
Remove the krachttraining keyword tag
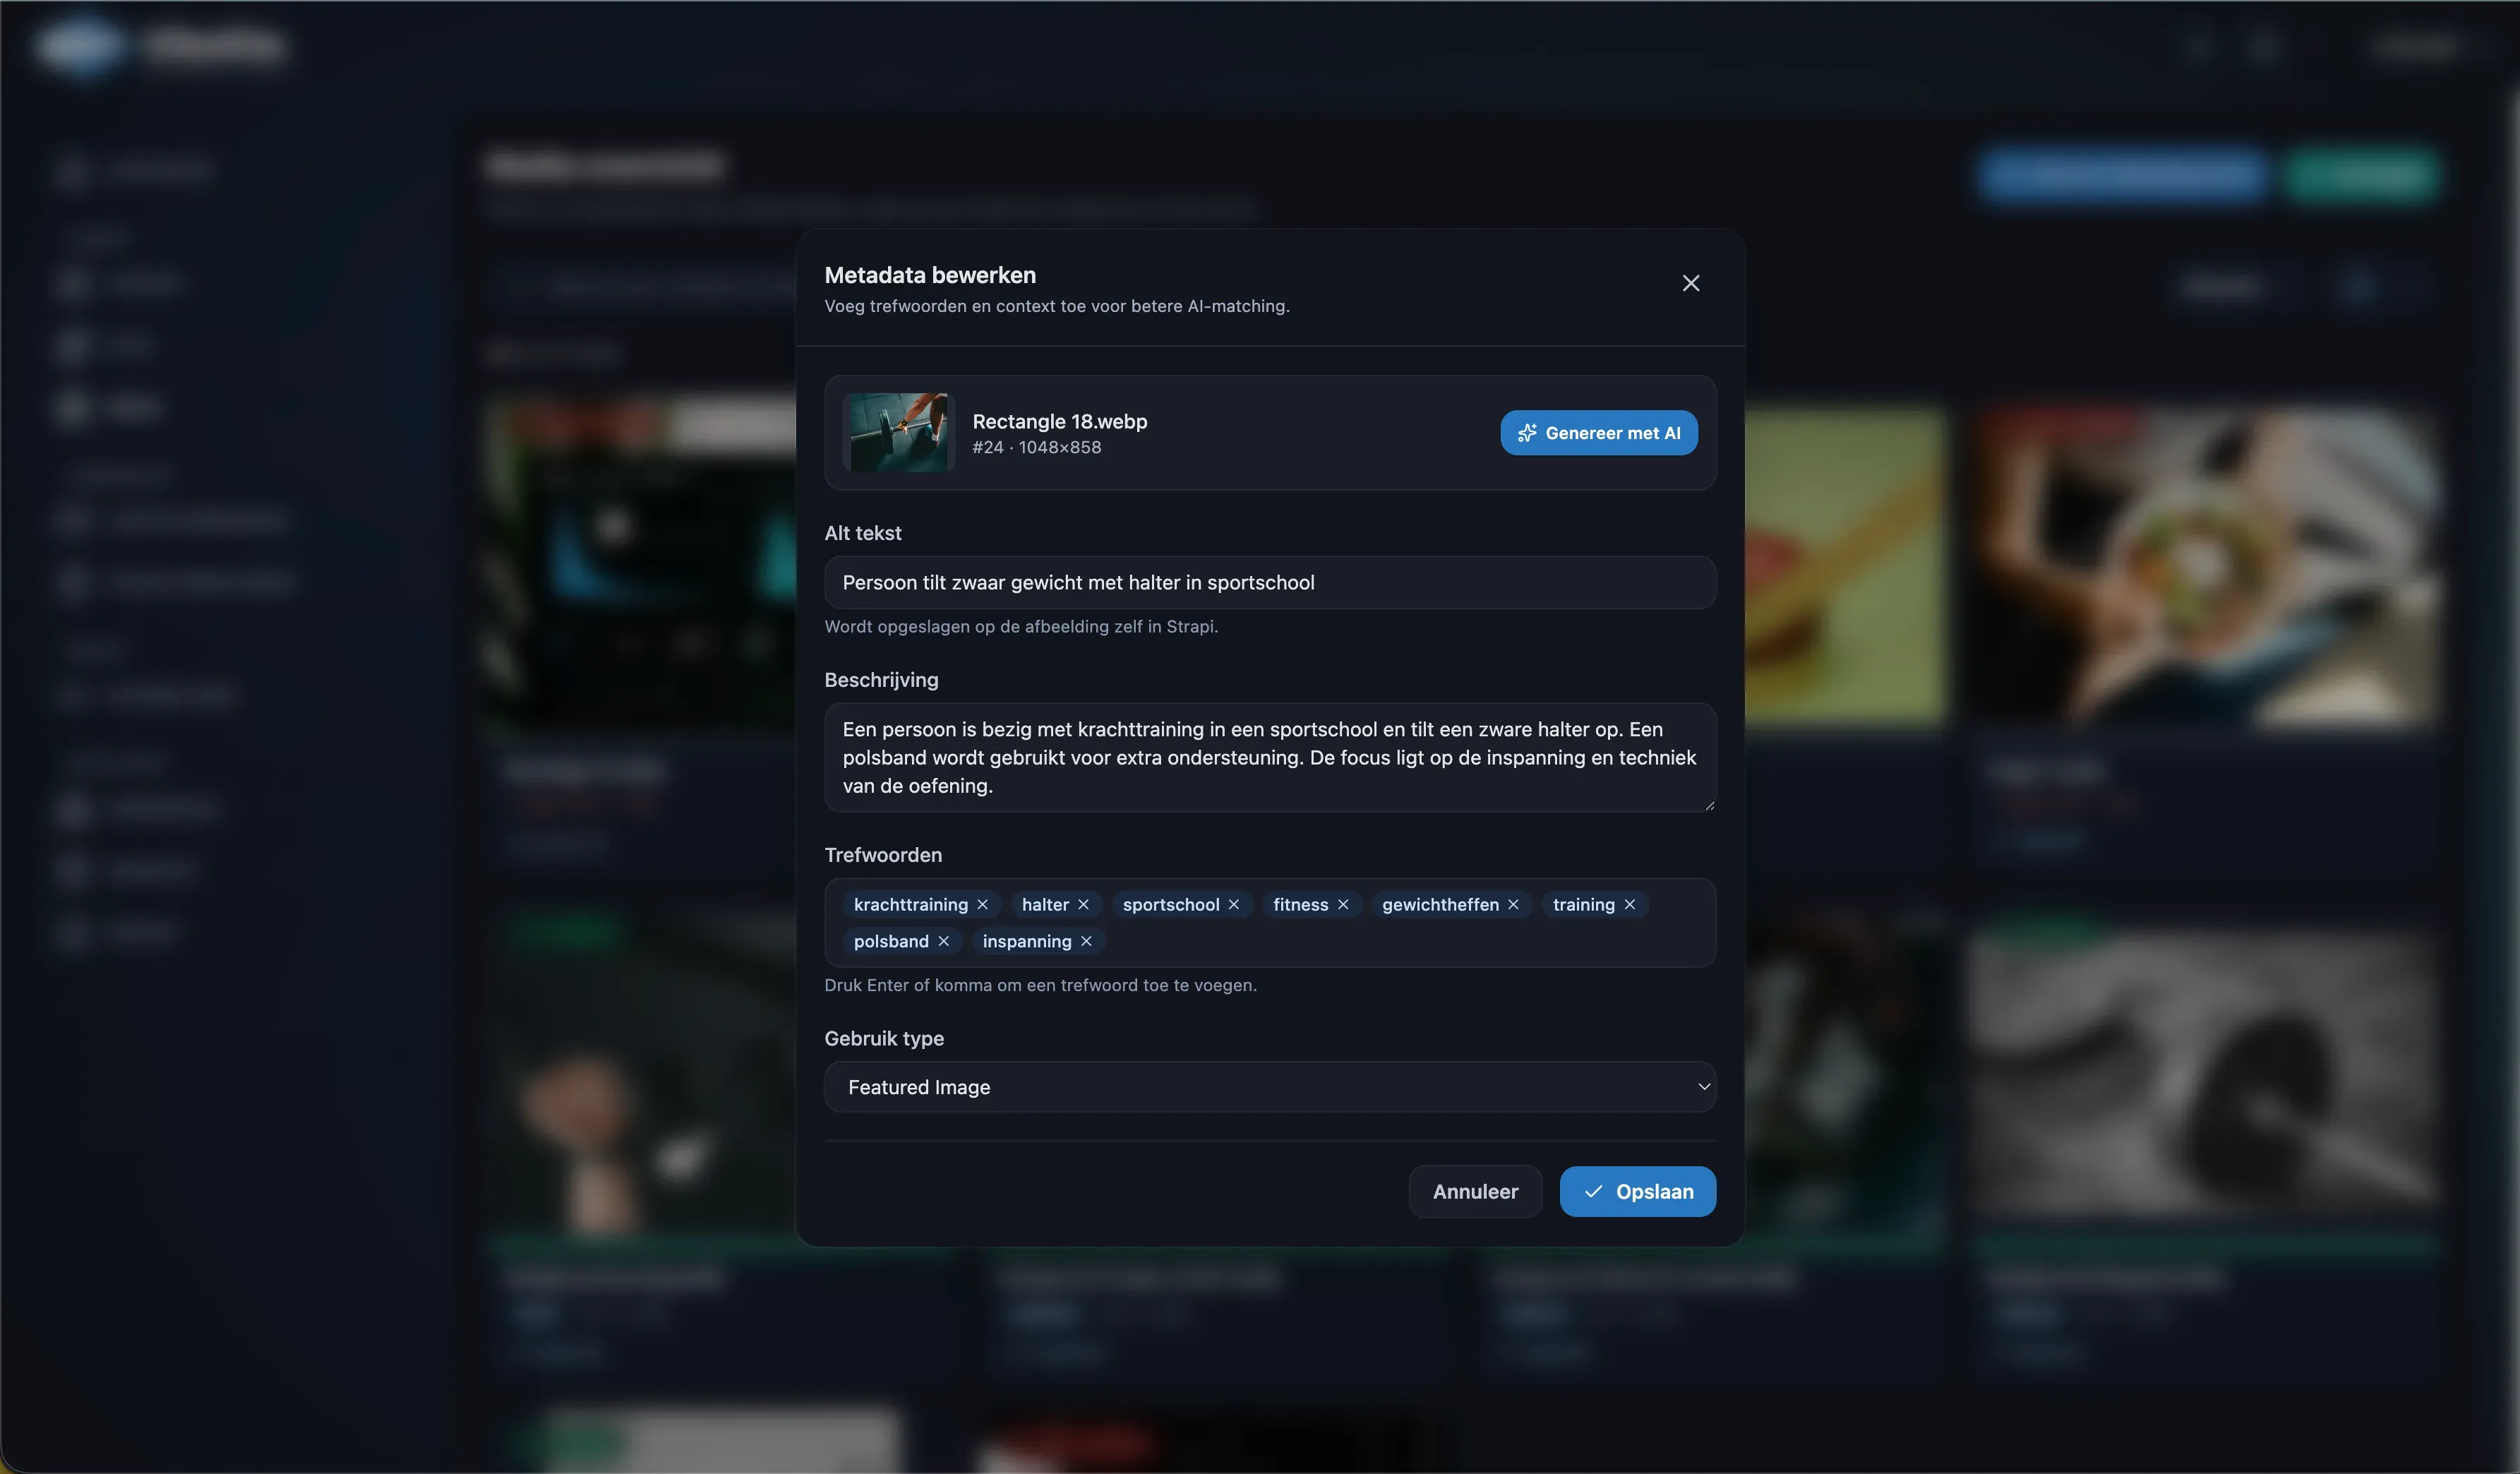[982, 905]
